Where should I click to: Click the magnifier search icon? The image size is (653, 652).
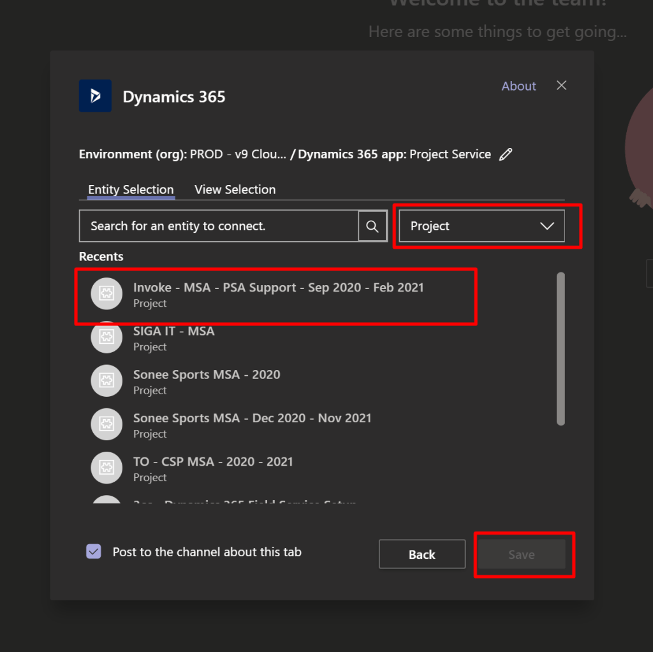(372, 226)
